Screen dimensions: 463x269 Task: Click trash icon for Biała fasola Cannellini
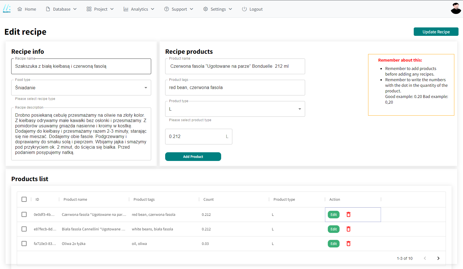[349, 229]
